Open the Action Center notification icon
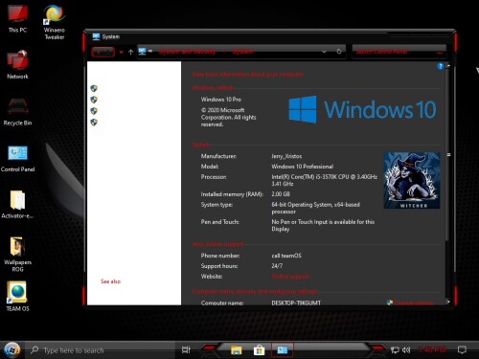 point(462,350)
